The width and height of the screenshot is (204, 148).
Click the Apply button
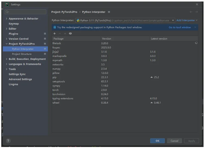click(192, 141)
